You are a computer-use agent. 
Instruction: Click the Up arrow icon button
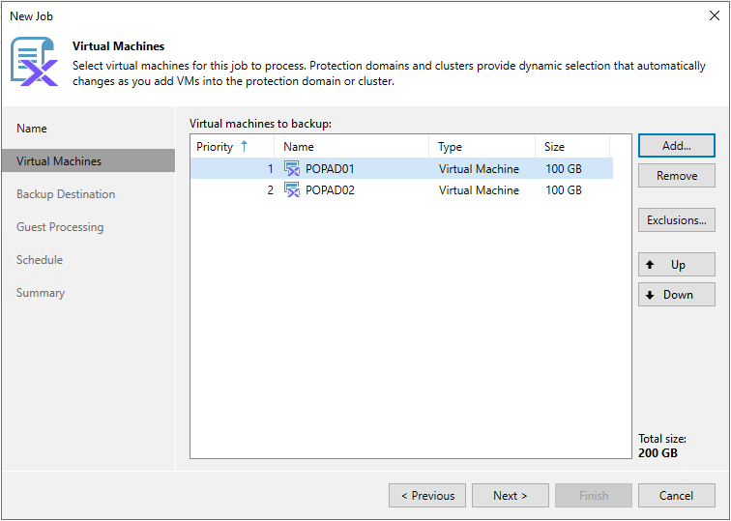point(677,265)
